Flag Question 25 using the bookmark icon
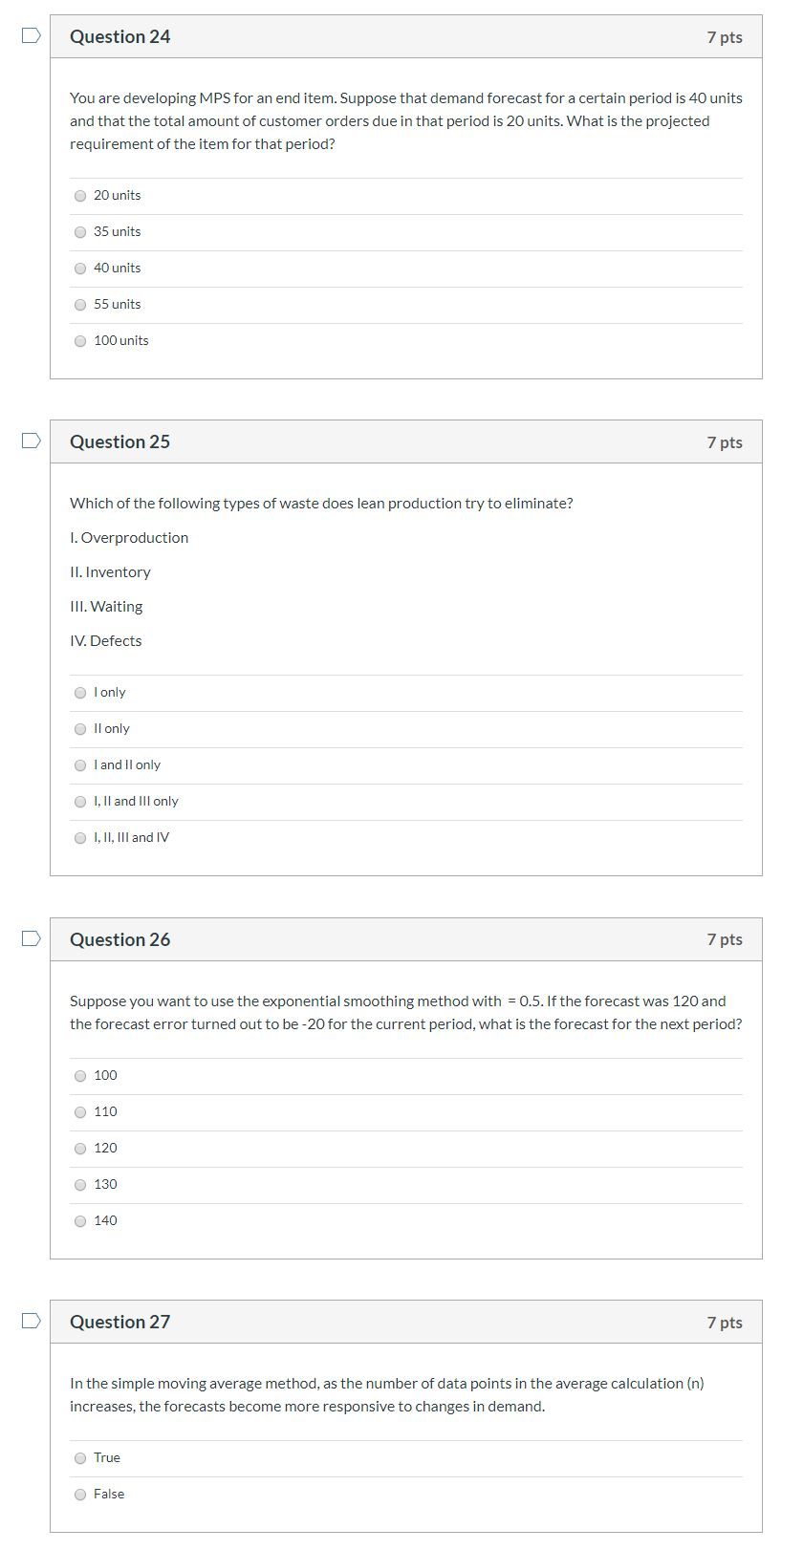This screenshot has width=803, height=1550. tap(29, 440)
